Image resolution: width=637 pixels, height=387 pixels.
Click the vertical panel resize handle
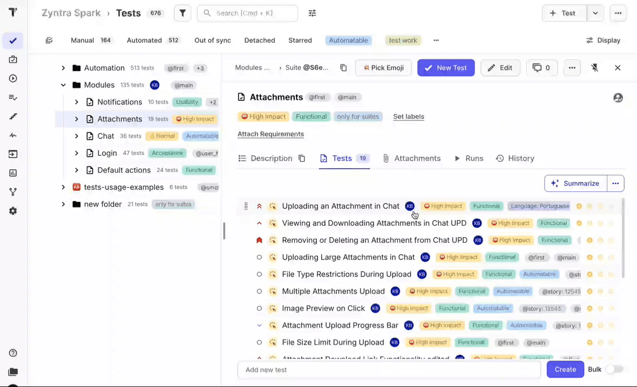click(224, 231)
